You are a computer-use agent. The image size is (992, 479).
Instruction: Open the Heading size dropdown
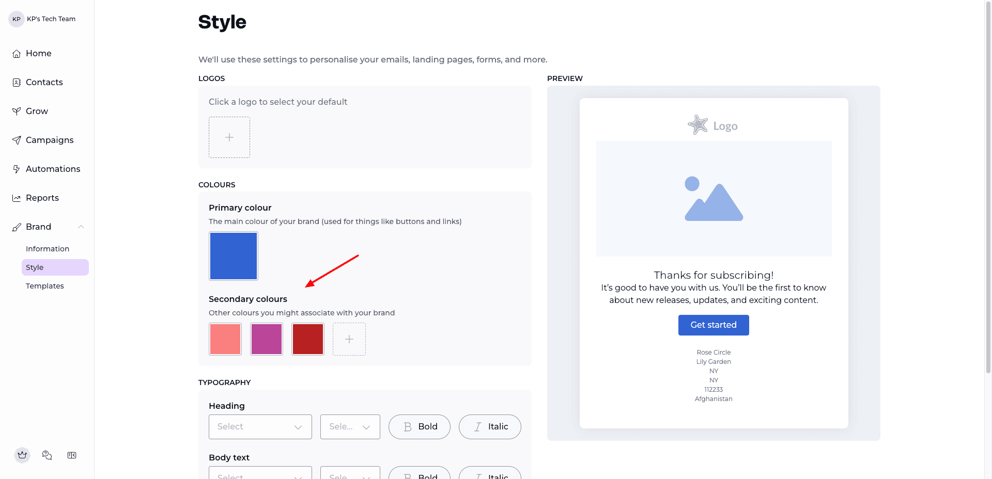(x=350, y=427)
